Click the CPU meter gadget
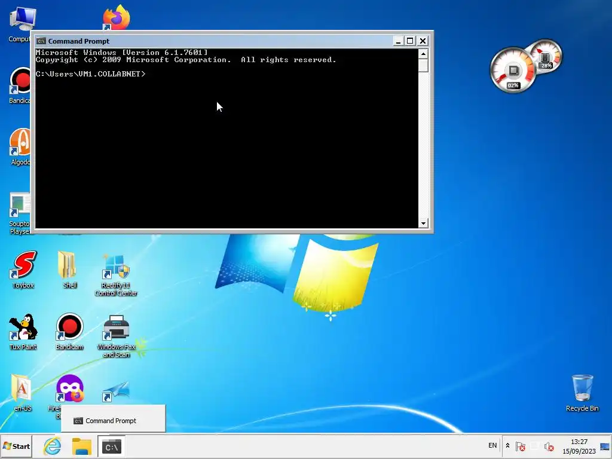 (513, 71)
